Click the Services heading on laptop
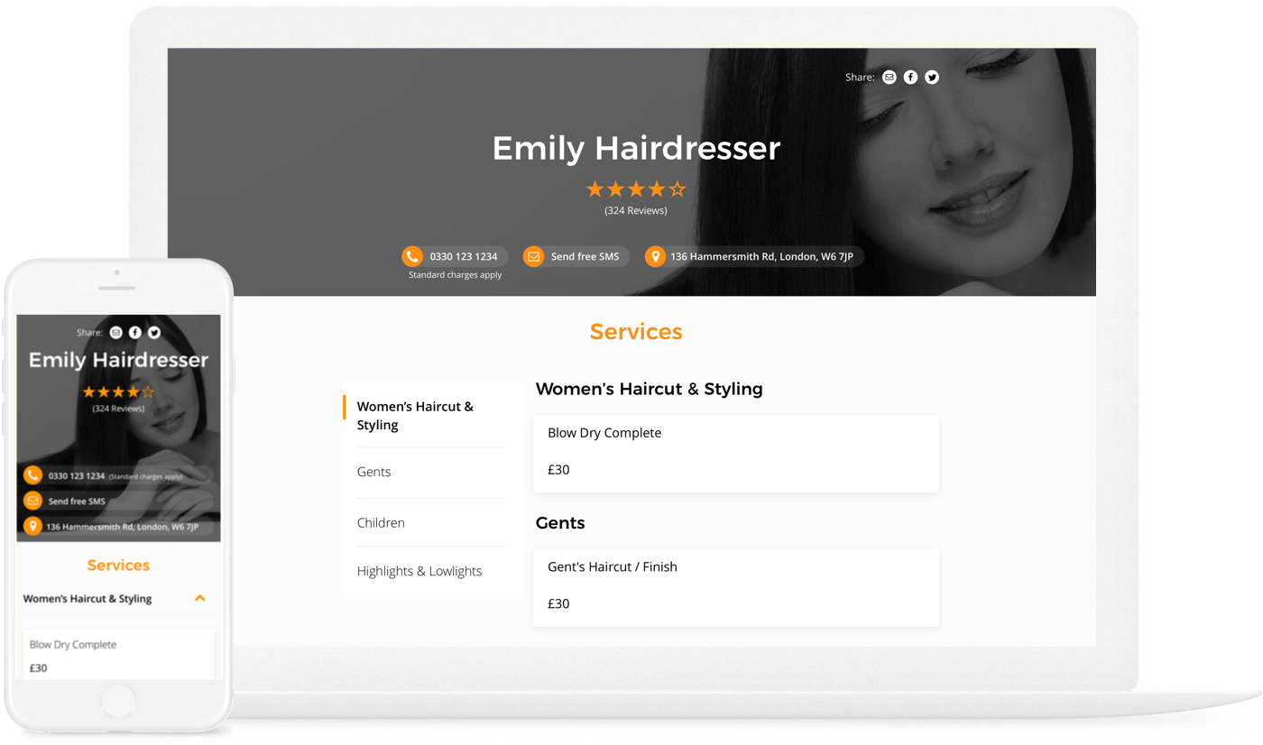The image size is (1263, 745). [636, 332]
